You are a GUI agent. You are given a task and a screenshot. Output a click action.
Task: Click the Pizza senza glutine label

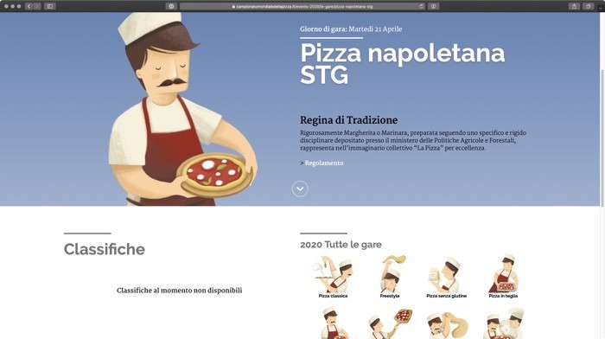447,296
